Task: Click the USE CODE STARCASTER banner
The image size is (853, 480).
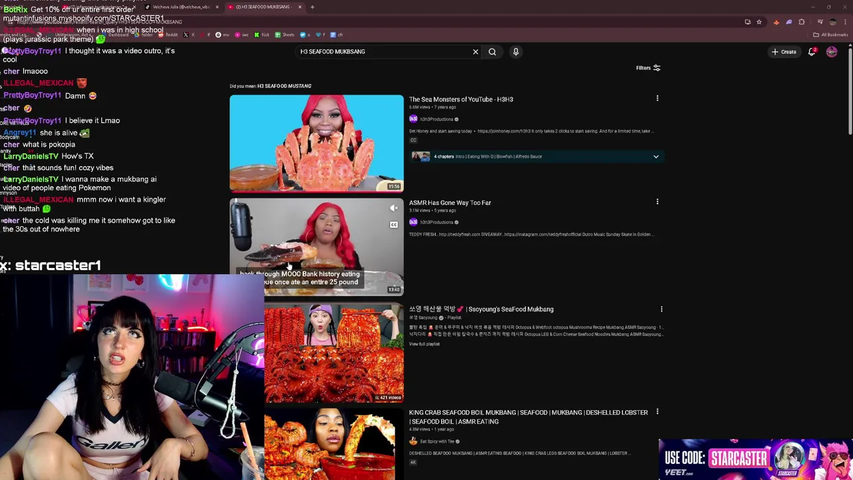Action: point(754,459)
